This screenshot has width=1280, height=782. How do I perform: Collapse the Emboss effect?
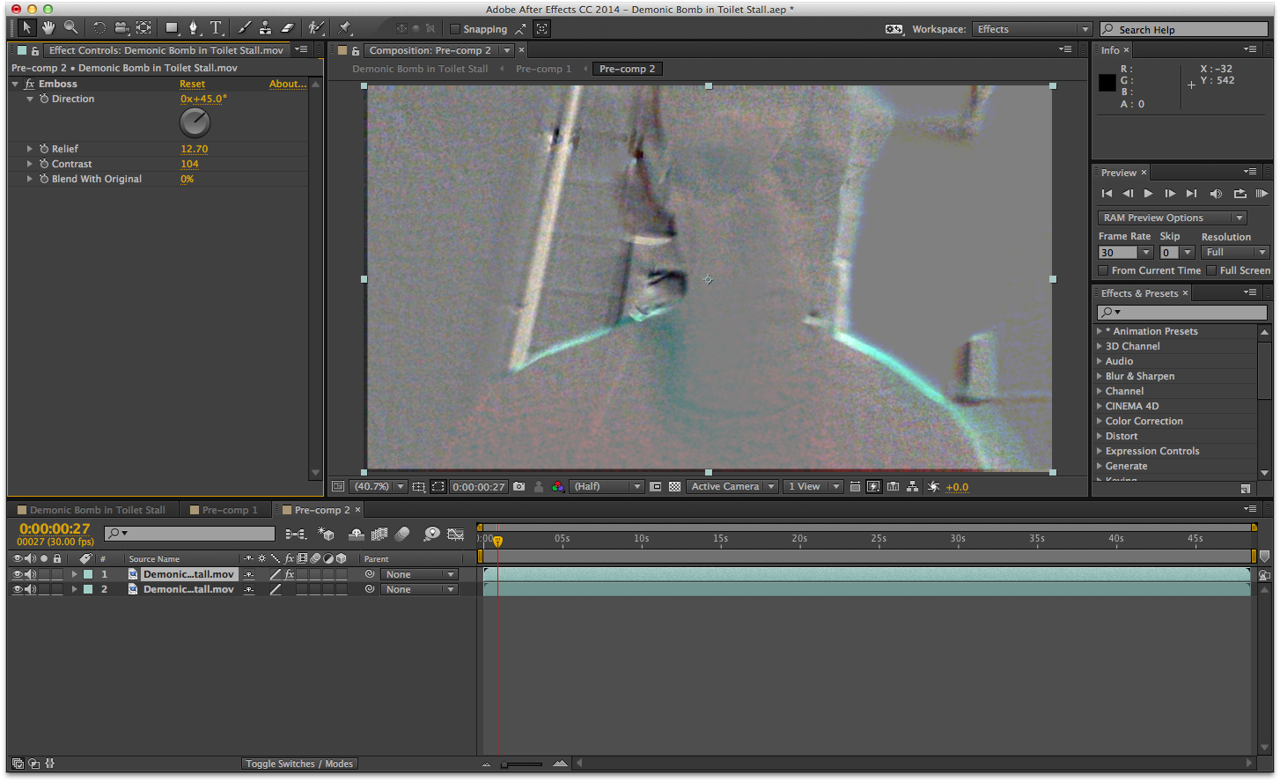click(15, 84)
